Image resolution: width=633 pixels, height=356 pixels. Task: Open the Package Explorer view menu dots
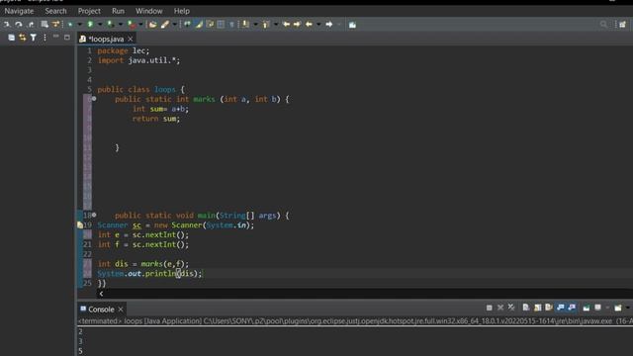click(45, 38)
